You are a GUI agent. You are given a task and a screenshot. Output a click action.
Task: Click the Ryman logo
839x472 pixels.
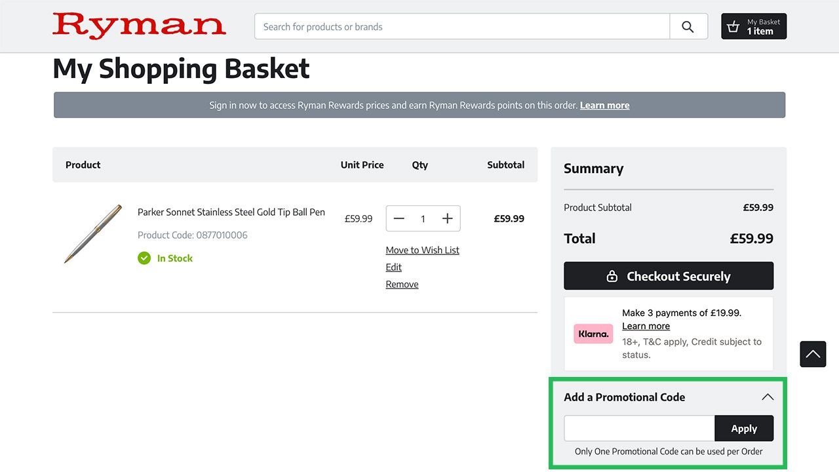click(x=139, y=26)
